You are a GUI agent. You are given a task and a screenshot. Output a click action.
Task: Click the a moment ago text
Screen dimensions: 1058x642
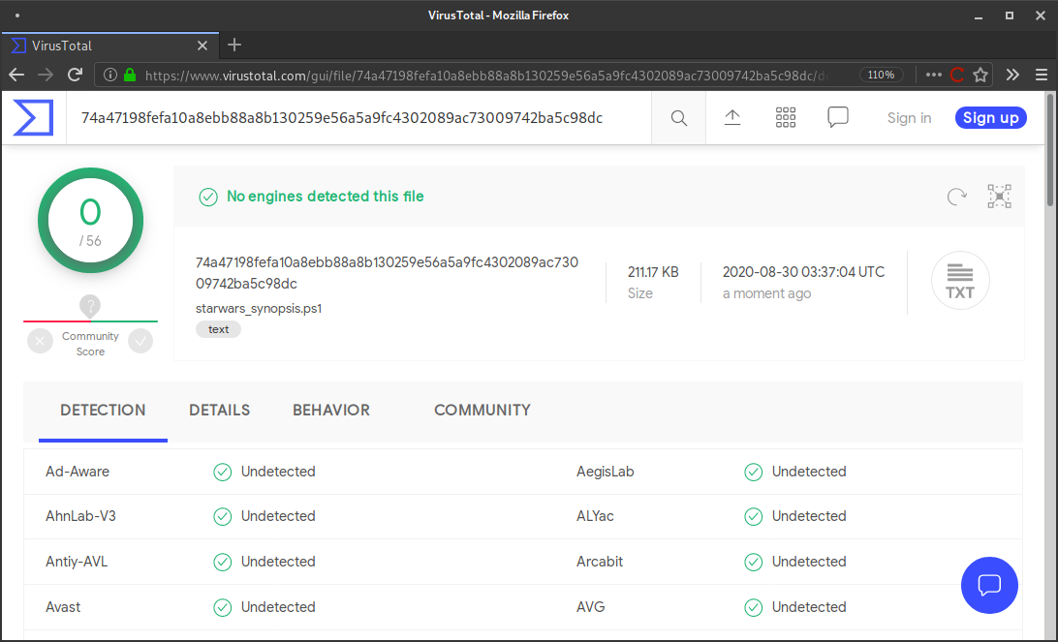tap(766, 293)
